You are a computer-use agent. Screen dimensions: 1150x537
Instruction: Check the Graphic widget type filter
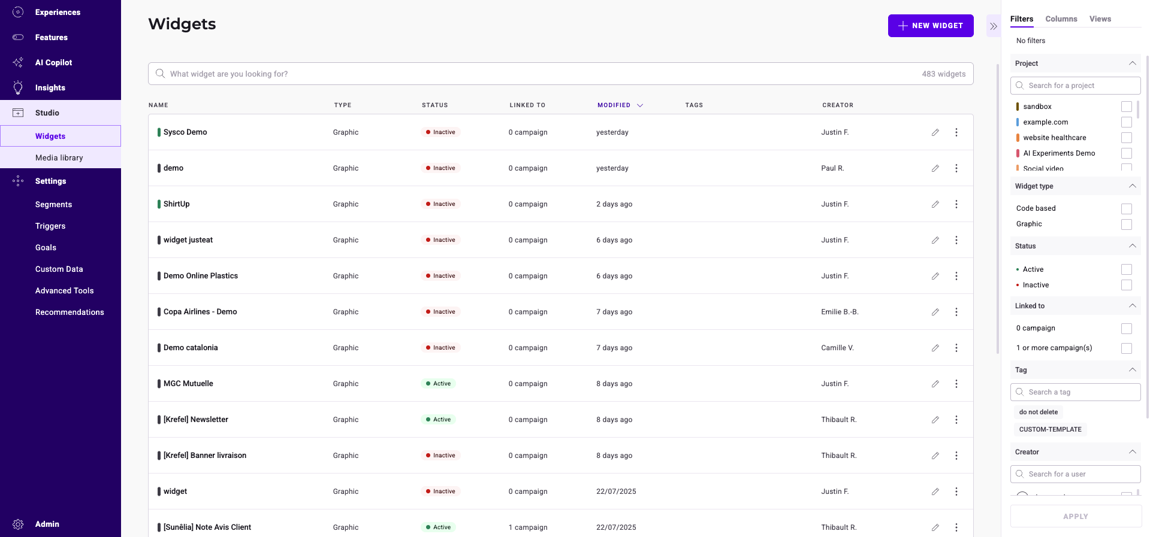(1127, 224)
